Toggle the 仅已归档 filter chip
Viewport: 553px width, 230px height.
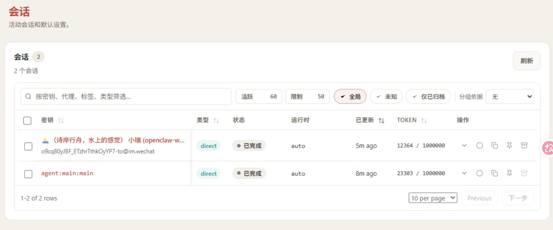point(428,96)
